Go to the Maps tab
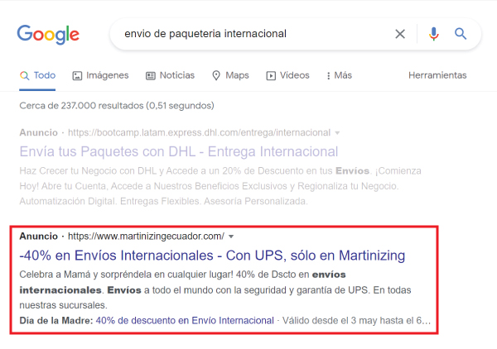The width and height of the screenshot is (497, 349). [x=230, y=75]
